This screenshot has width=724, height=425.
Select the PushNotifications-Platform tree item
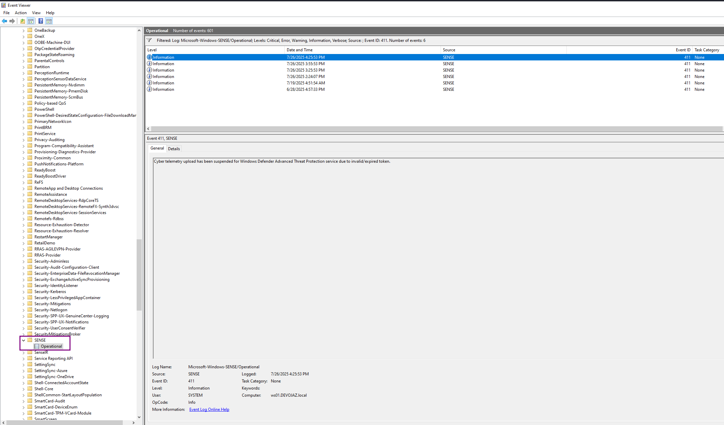pos(59,164)
